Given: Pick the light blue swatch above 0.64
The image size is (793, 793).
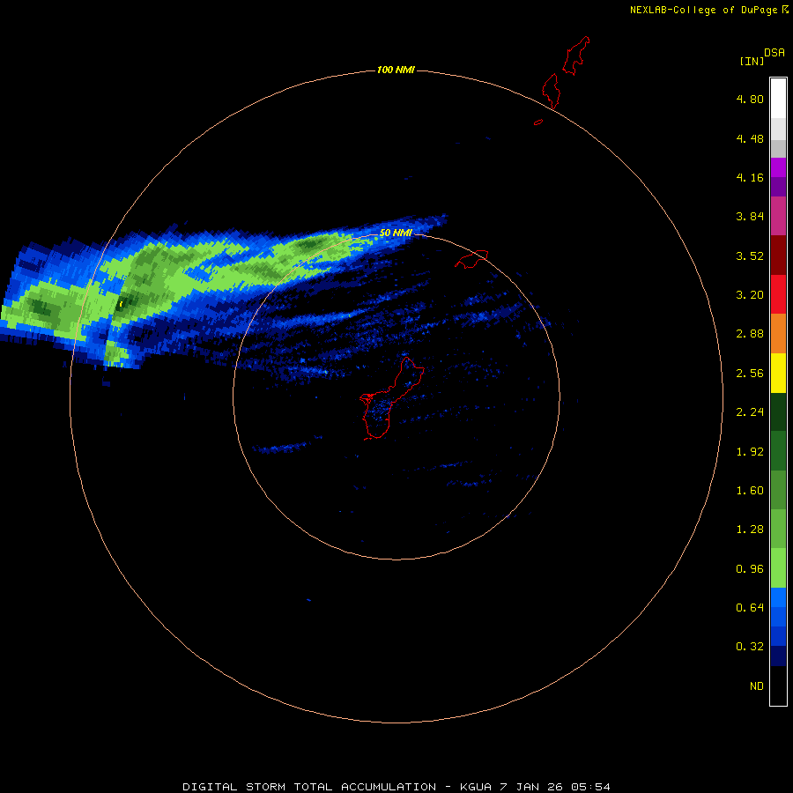Looking at the screenshot, I should (778, 597).
